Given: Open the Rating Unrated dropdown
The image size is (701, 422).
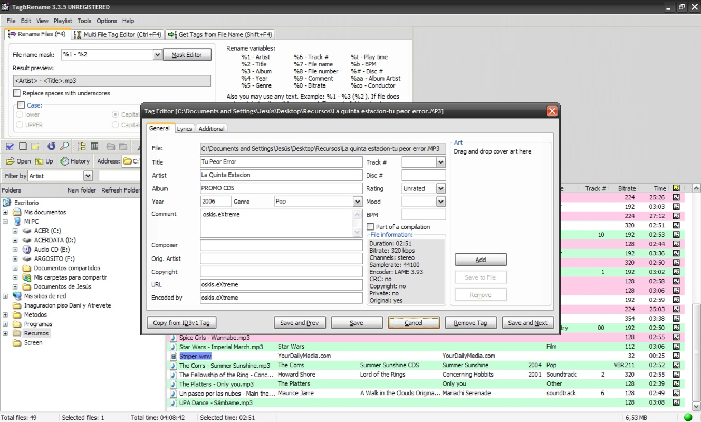Looking at the screenshot, I should (x=441, y=188).
